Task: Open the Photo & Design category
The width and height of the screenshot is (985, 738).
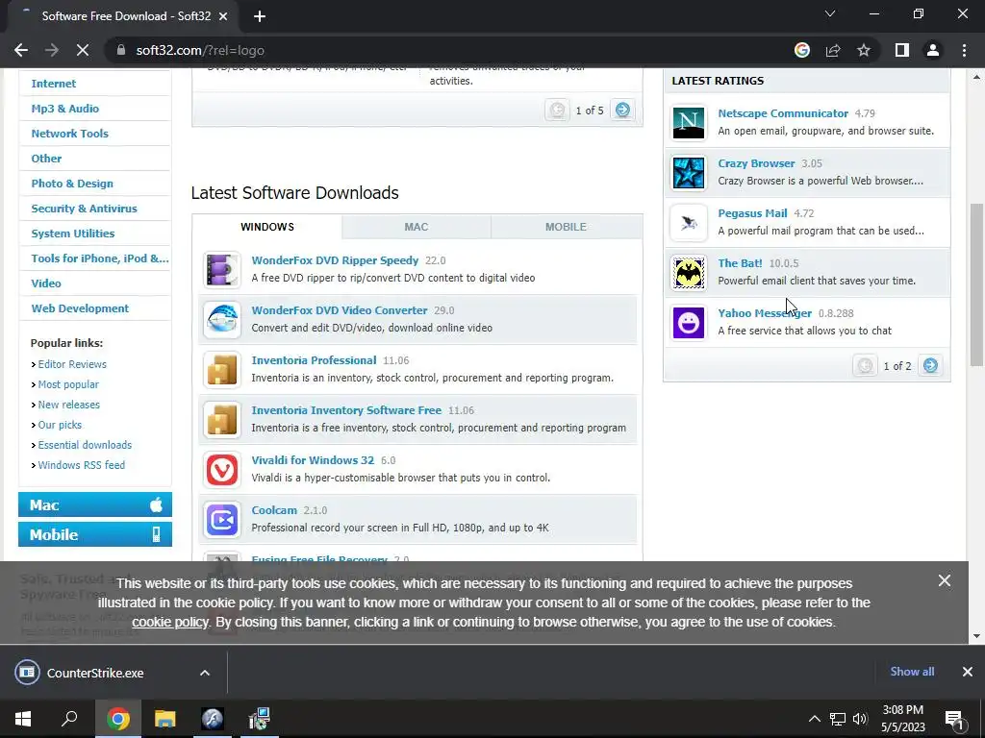Action: click(x=72, y=184)
